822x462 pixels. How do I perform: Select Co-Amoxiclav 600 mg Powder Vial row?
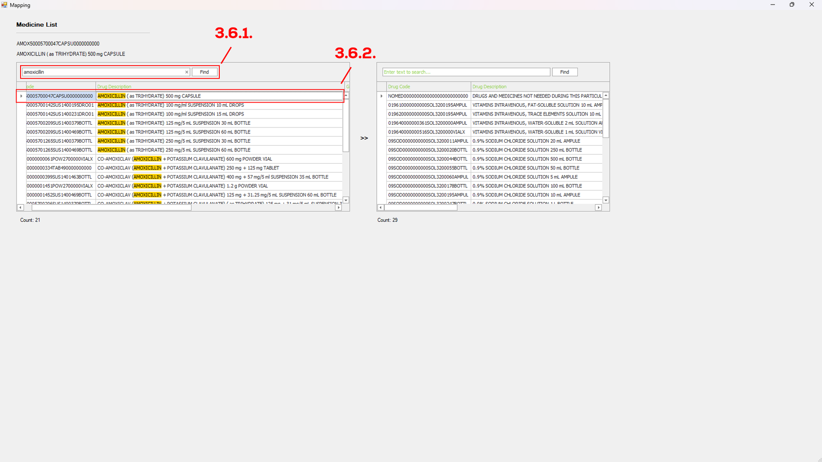[206, 159]
